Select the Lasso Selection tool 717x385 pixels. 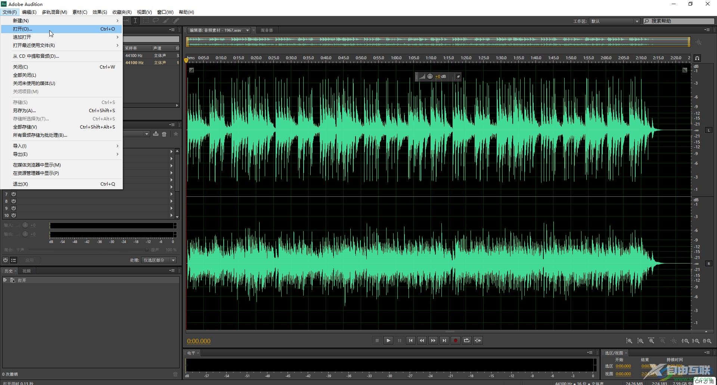point(156,21)
